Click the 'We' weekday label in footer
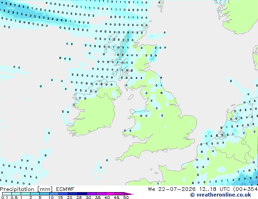Viewport: 258px width, 199px height. [151, 189]
